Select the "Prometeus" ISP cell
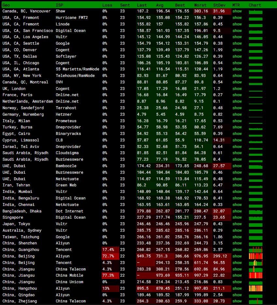Viewport: 277px width, 305px height. pos(66,121)
